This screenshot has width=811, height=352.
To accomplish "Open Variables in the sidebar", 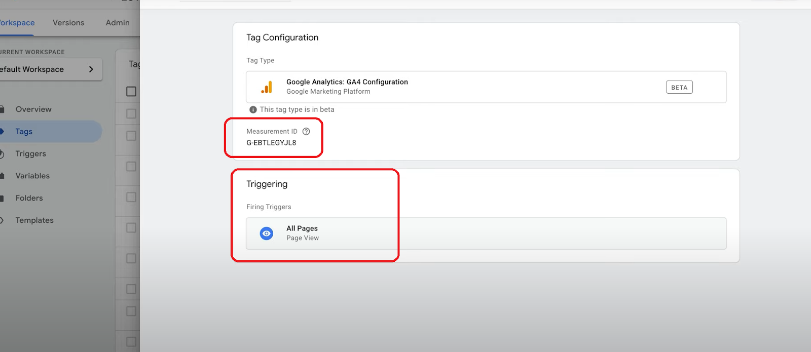I will (32, 176).
